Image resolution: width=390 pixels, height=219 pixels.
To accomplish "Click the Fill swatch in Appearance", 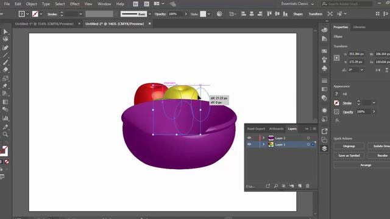I will point(336,94).
